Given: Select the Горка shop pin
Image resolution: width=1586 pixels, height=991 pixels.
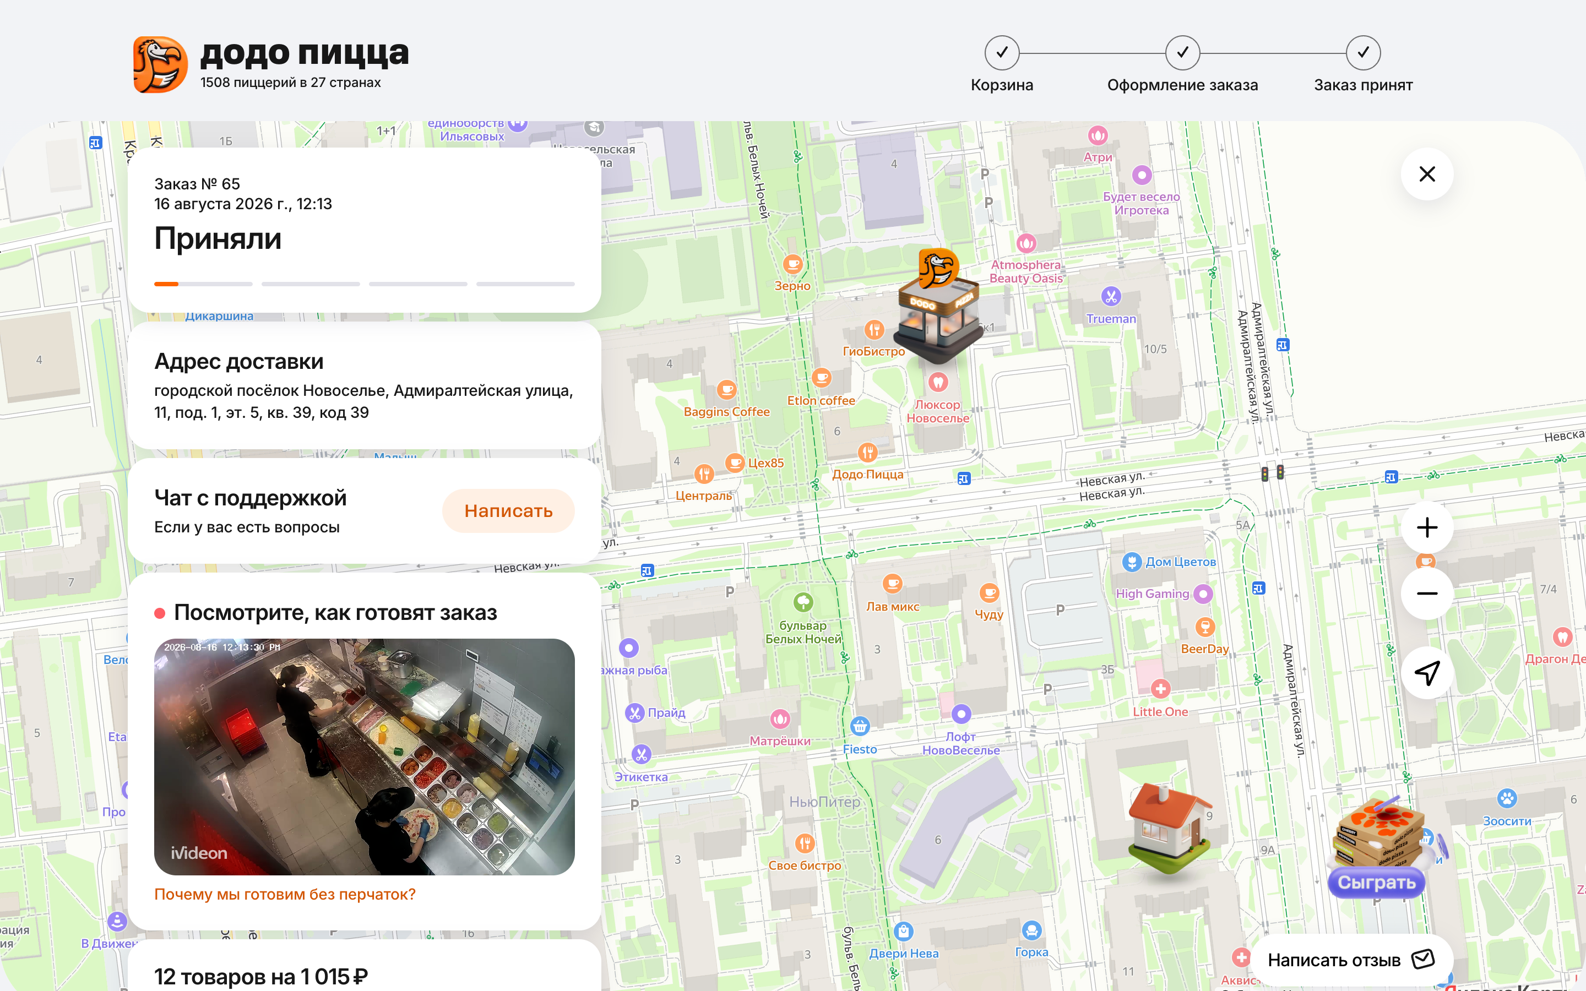Looking at the screenshot, I should pos(1031,930).
